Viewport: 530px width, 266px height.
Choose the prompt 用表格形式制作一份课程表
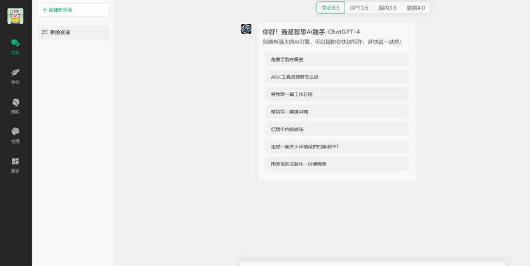337,164
